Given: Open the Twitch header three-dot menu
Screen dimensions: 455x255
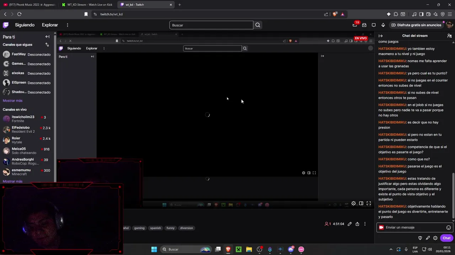Looking at the screenshot, I should click(68, 25).
